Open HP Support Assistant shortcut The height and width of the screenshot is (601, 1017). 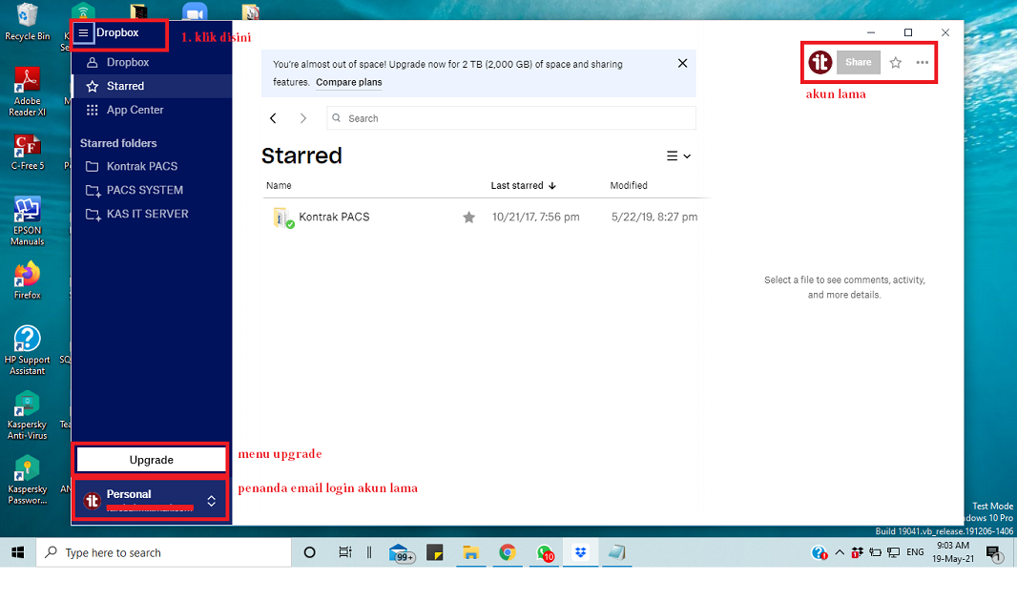[x=28, y=350]
